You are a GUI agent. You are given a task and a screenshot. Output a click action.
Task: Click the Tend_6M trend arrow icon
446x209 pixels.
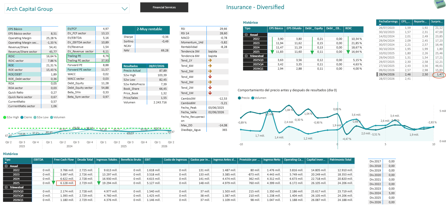point(210,66)
